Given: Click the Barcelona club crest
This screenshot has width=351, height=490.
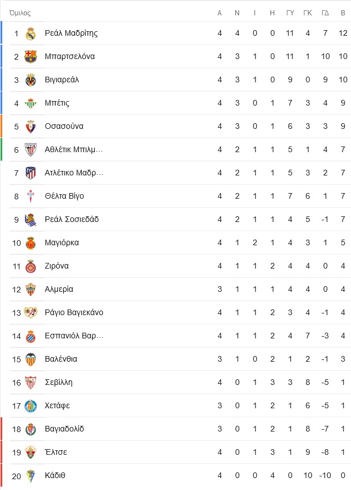Looking at the screenshot, I should [31, 57].
